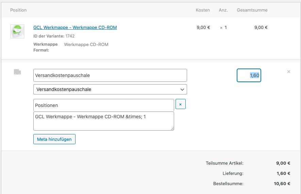
Task: Click the Lieferung total 1,60 €
Action: coord(283,173)
